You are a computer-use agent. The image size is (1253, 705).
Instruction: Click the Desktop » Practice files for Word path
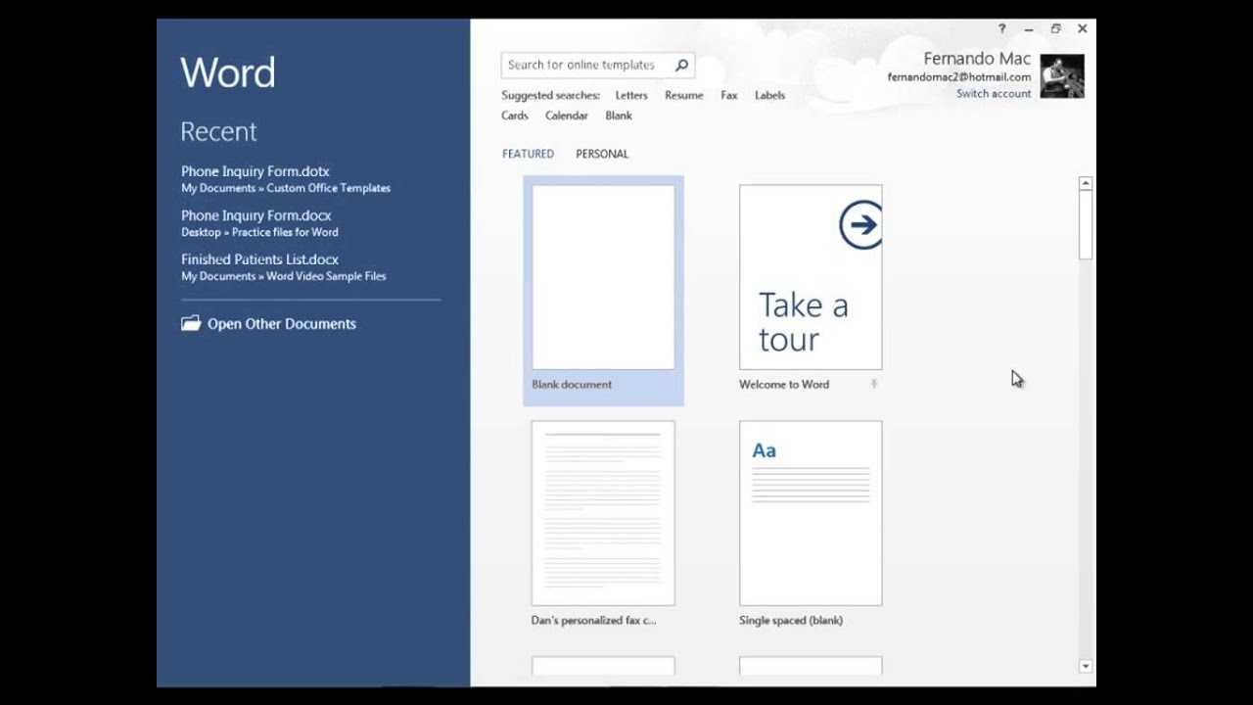tap(259, 232)
